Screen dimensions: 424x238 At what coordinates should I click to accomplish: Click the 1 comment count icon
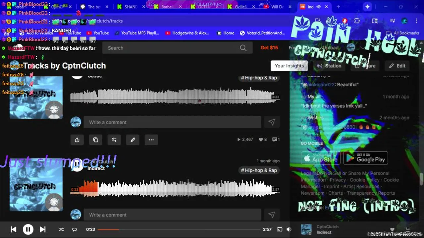point(276,139)
